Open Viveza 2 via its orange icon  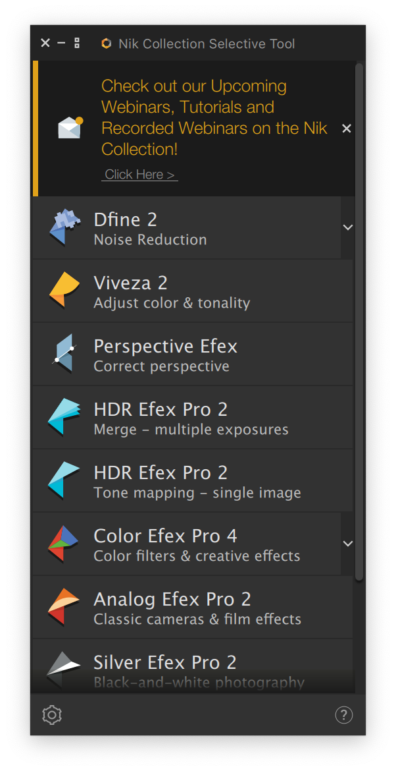click(x=63, y=290)
